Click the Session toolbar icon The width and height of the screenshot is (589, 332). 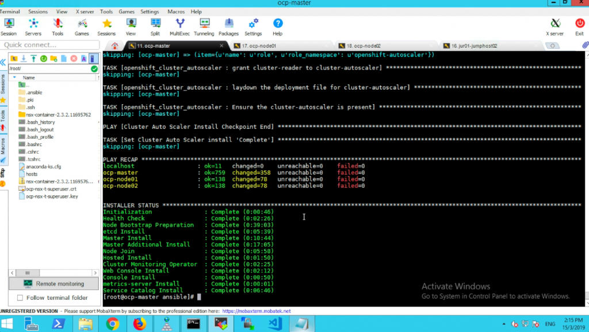pos(9,27)
